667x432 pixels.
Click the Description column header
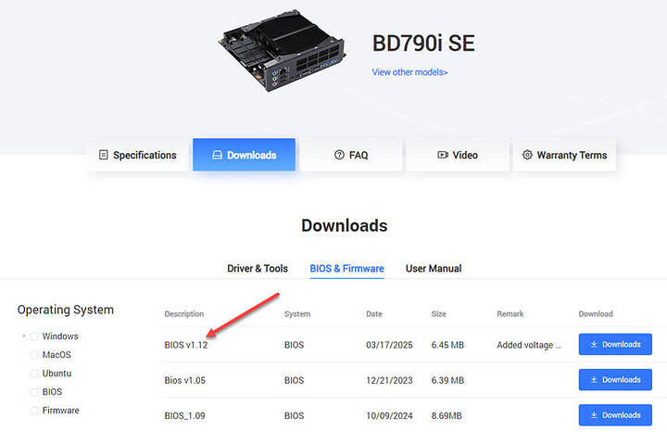[183, 313]
